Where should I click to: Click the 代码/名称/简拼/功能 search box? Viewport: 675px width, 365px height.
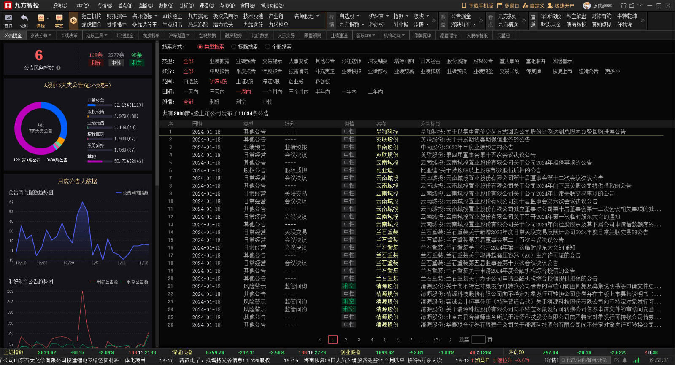(x=586, y=360)
